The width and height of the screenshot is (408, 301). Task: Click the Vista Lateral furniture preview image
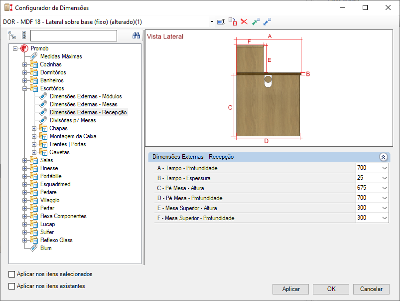[269, 88]
